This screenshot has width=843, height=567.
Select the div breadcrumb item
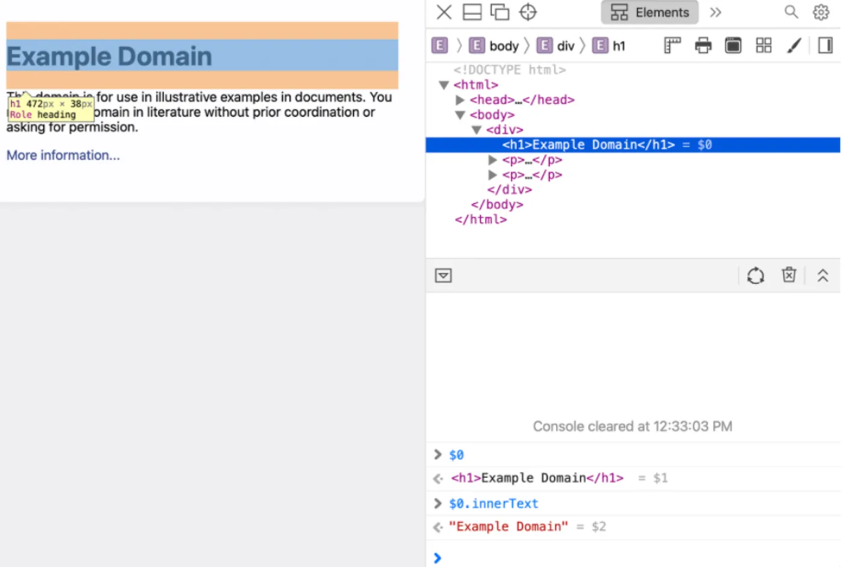pyautogui.click(x=556, y=46)
